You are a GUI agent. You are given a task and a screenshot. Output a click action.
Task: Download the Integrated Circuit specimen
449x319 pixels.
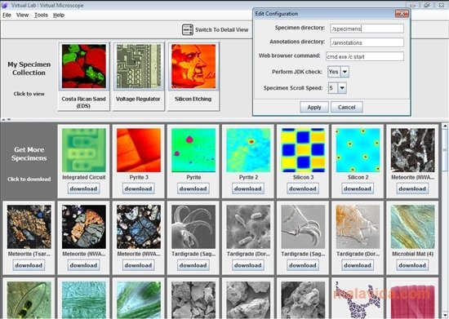83,188
